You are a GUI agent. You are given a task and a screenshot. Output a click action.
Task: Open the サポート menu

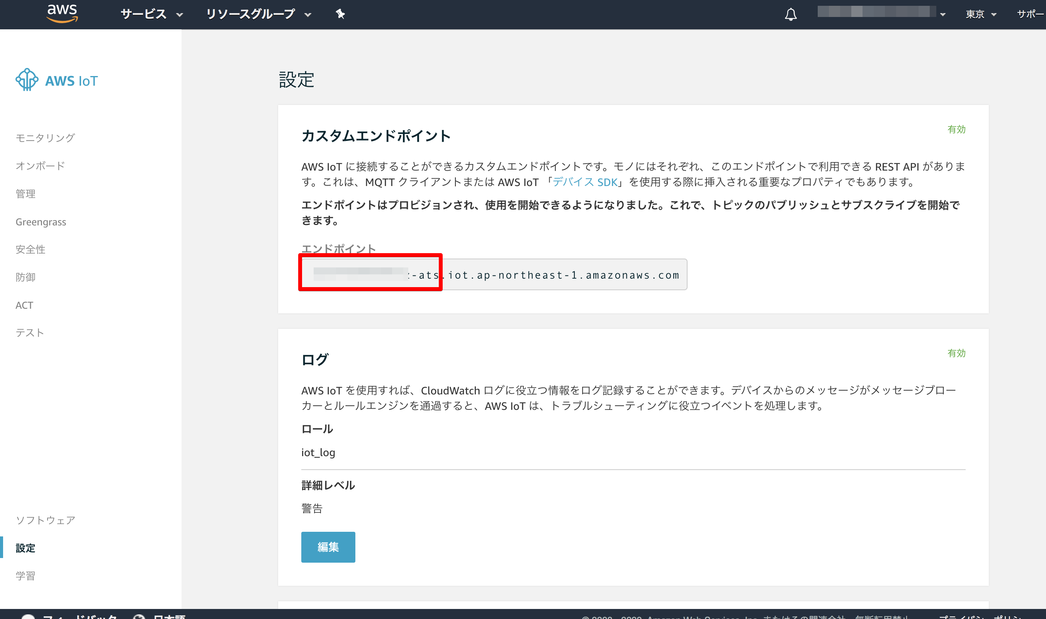1031,14
